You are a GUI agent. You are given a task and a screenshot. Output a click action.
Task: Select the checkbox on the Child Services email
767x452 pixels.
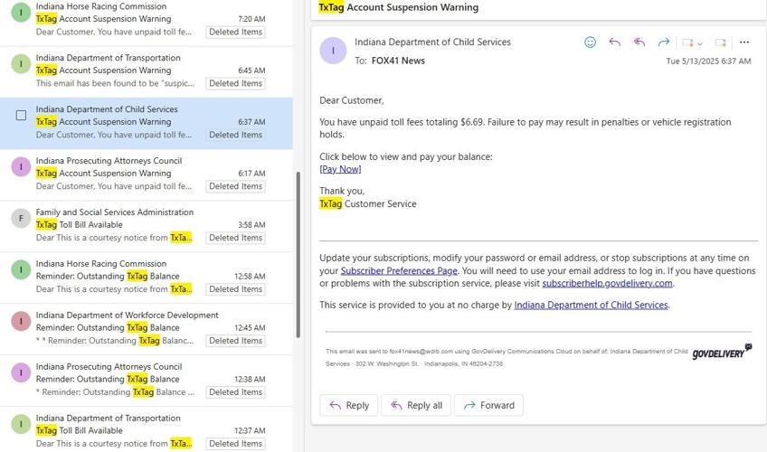tap(21, 116)
